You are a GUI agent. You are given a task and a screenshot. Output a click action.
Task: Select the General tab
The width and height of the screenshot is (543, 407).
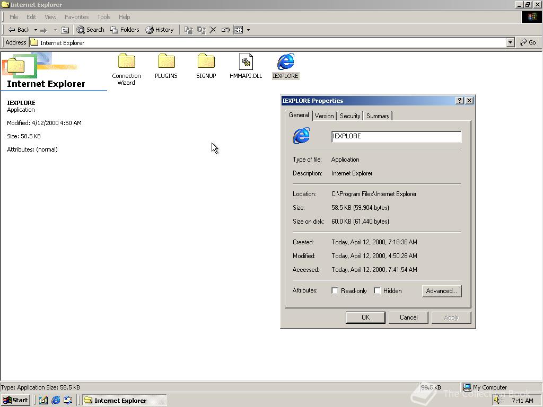299,115
